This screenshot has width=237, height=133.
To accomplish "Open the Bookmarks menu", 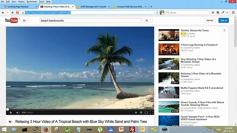I will [32, 1].
